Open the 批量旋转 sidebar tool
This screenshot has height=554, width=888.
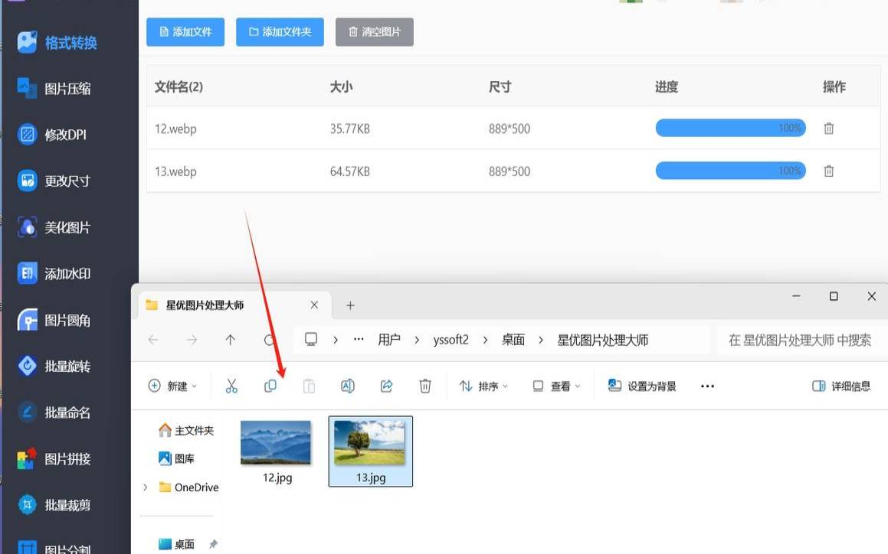point(57,366)
